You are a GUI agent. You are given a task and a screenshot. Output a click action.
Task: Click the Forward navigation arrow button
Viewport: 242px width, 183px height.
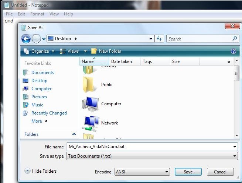36,39
